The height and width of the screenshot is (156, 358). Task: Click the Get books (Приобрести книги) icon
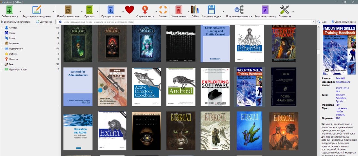tap(111, 10)
